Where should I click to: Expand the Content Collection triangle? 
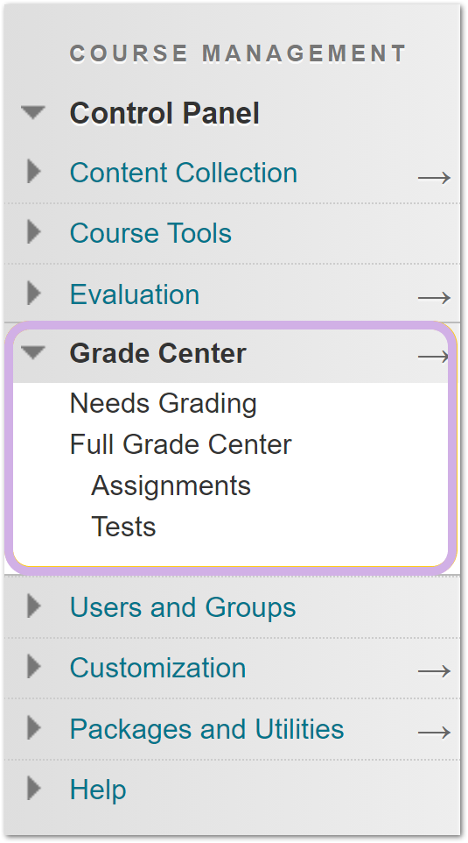[34, 172]
